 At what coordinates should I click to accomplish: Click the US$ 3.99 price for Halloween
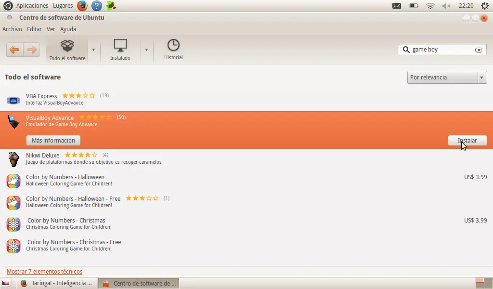click(475, 177)
